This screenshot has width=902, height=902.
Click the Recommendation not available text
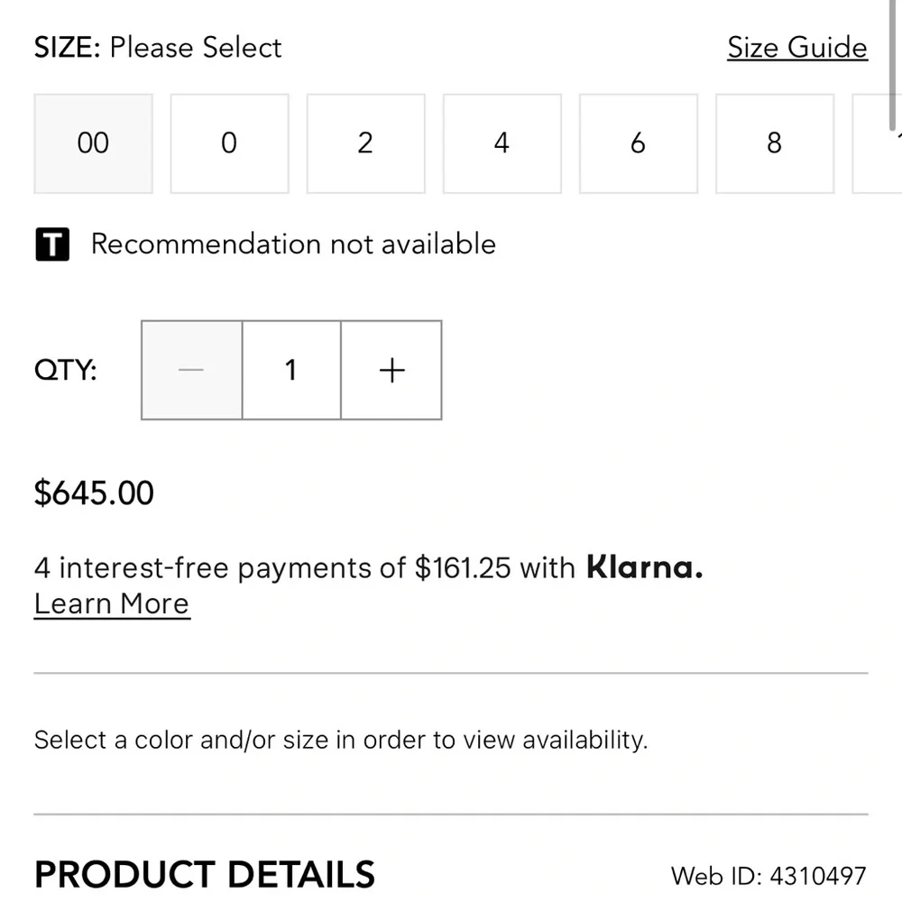[293, 244]
